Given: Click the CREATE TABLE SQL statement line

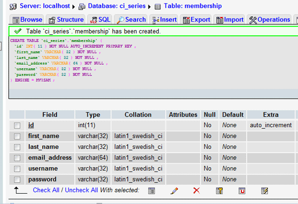Looking at the screenshot, I should (x=56, y=41).
